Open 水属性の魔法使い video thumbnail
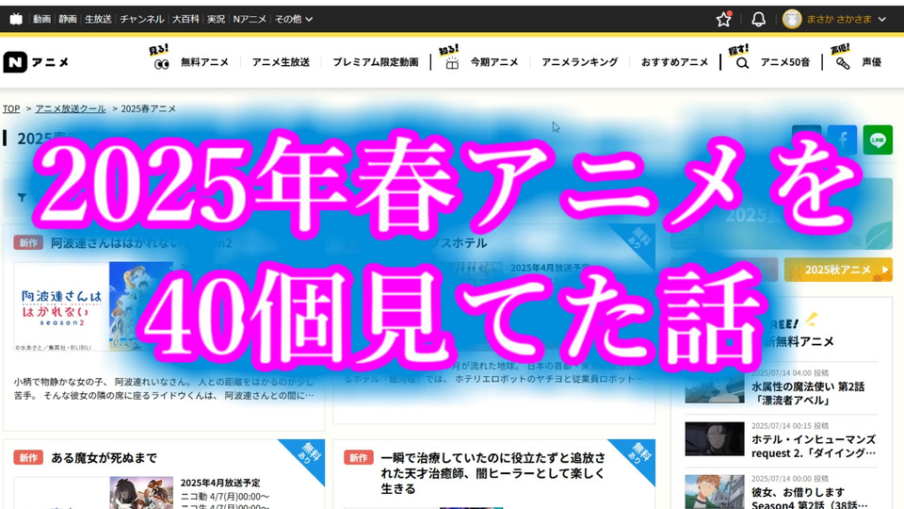 [715, 386]
